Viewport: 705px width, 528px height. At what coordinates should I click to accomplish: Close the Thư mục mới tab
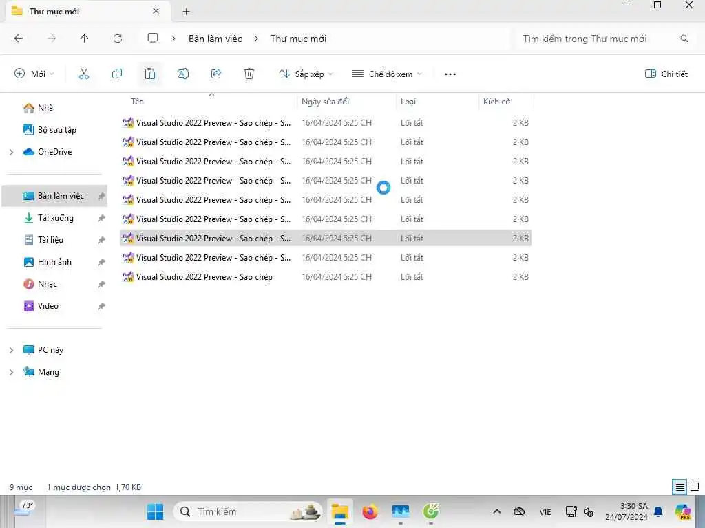(x=156, y=11)
